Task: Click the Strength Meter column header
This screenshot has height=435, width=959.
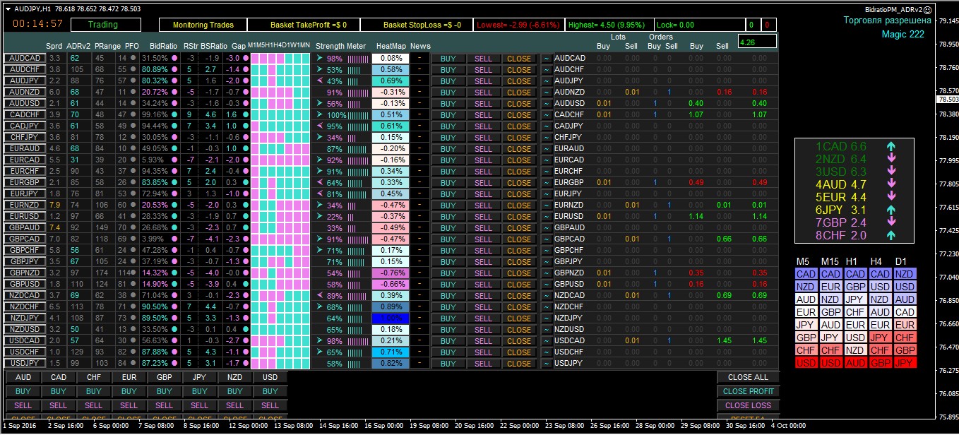Action: click(x=340, y=46)
